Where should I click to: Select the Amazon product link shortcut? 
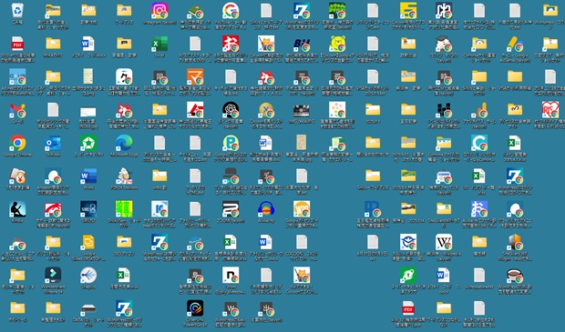tap(53, 176)
